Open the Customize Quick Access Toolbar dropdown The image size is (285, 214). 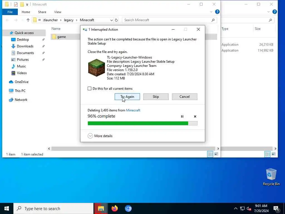27,4
